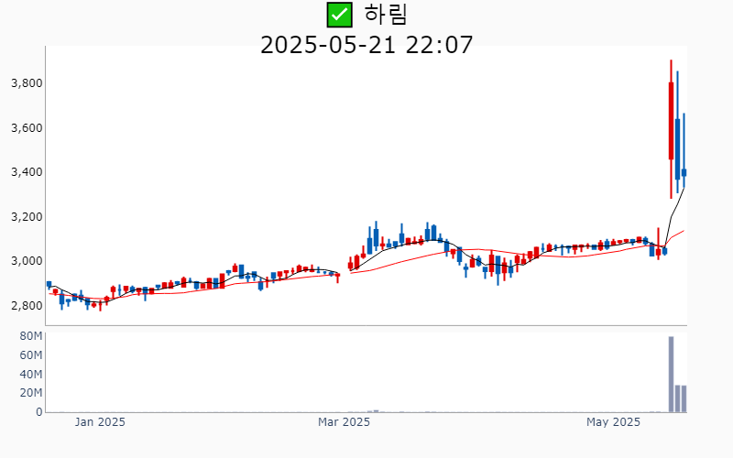
Task: Click the 80M volume axis label
Action: coord(31,336)
